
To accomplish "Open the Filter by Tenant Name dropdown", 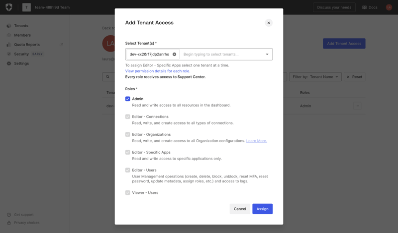I will point(315,77).
